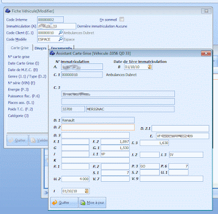Click the J.2 field
This screenshot has width=218, height=214.
tap(149, 154)
